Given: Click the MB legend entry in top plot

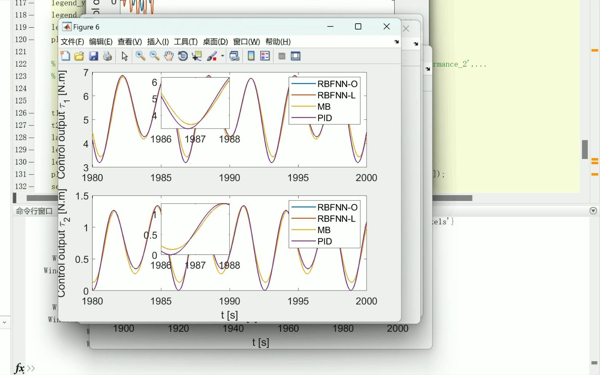Looking at the screenshot, I should [x=311, y=107].
